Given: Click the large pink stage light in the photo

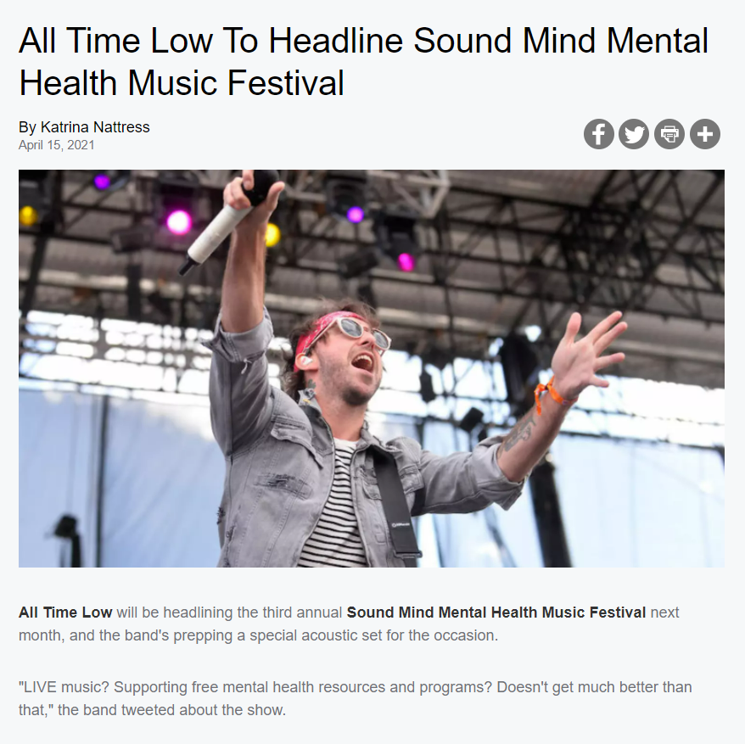Looking at the screenshot, I should (x=179, y=222).
